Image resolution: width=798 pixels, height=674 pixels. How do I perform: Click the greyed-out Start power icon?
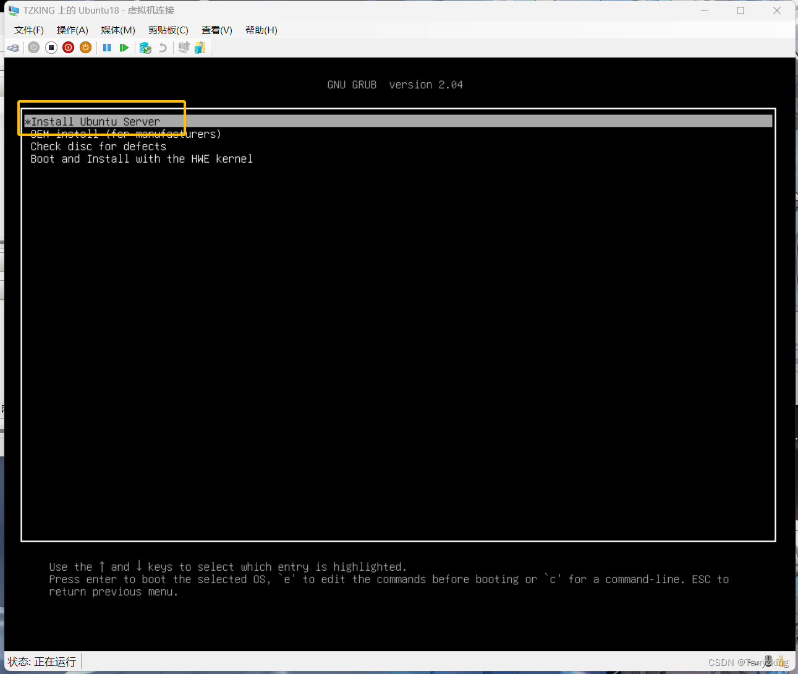(34, 48)
